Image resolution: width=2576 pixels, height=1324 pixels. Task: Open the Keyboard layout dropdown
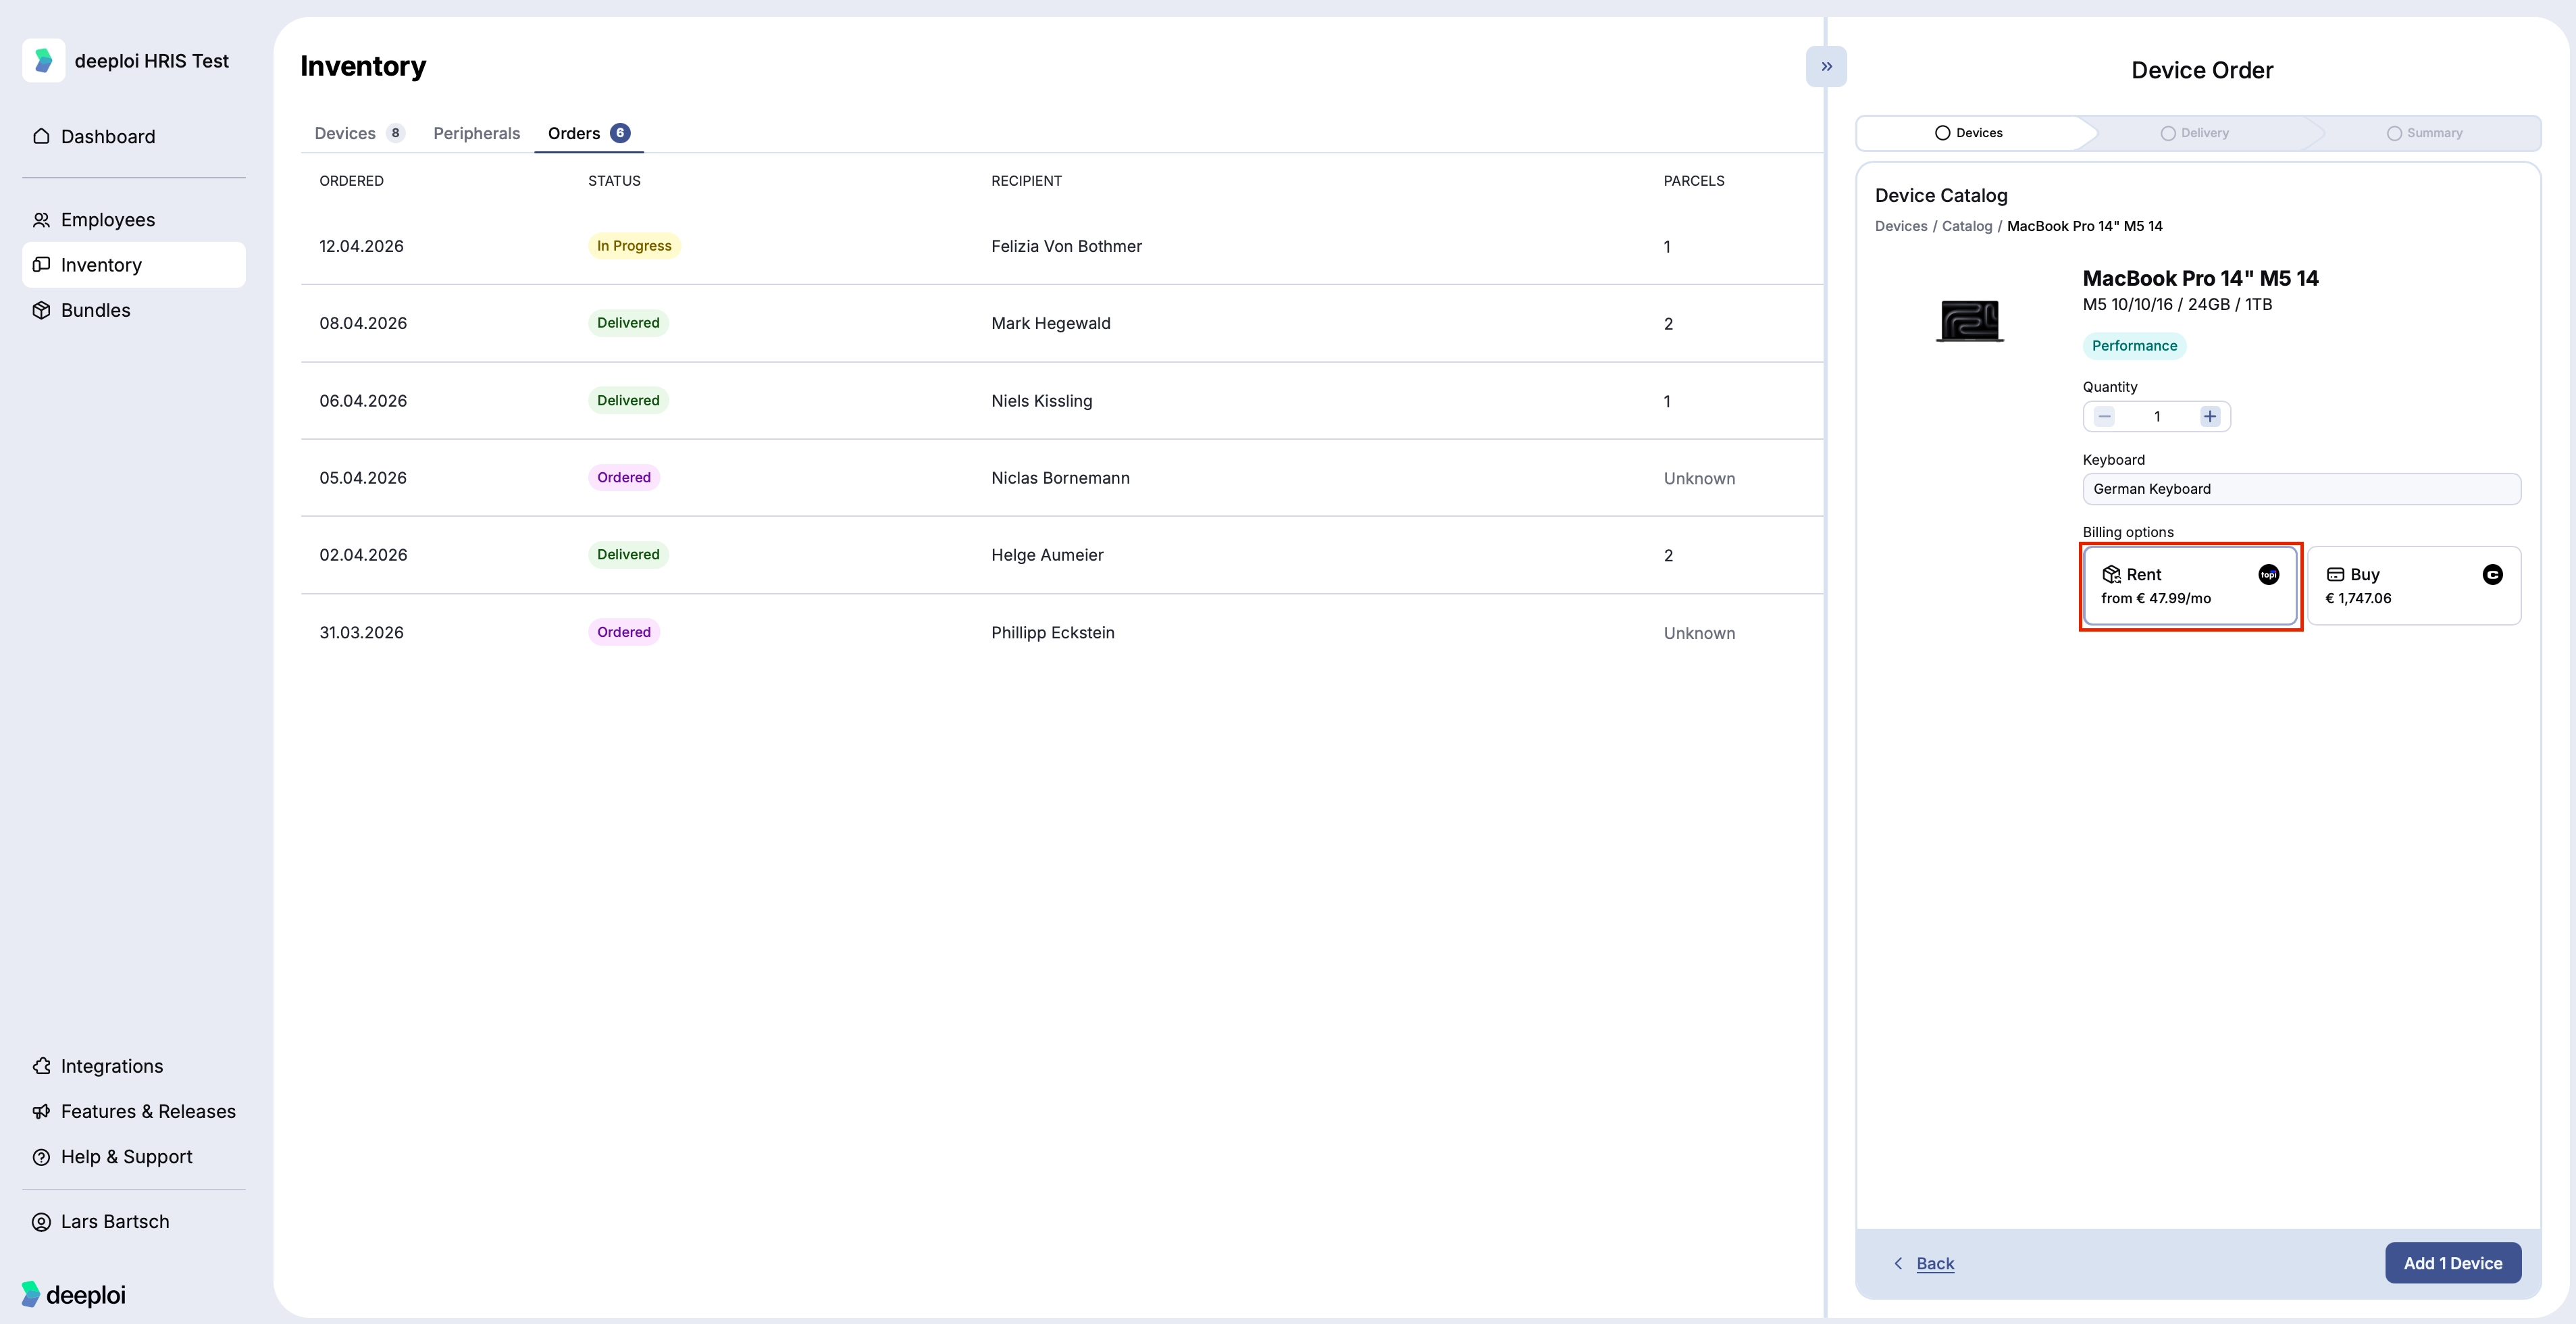[x=2301, y=489]
